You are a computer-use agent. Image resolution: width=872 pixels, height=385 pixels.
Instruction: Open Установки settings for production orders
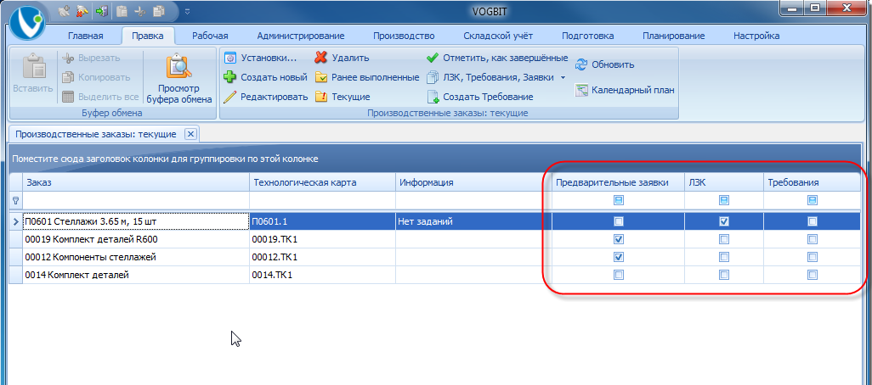(x=260, y=58)
